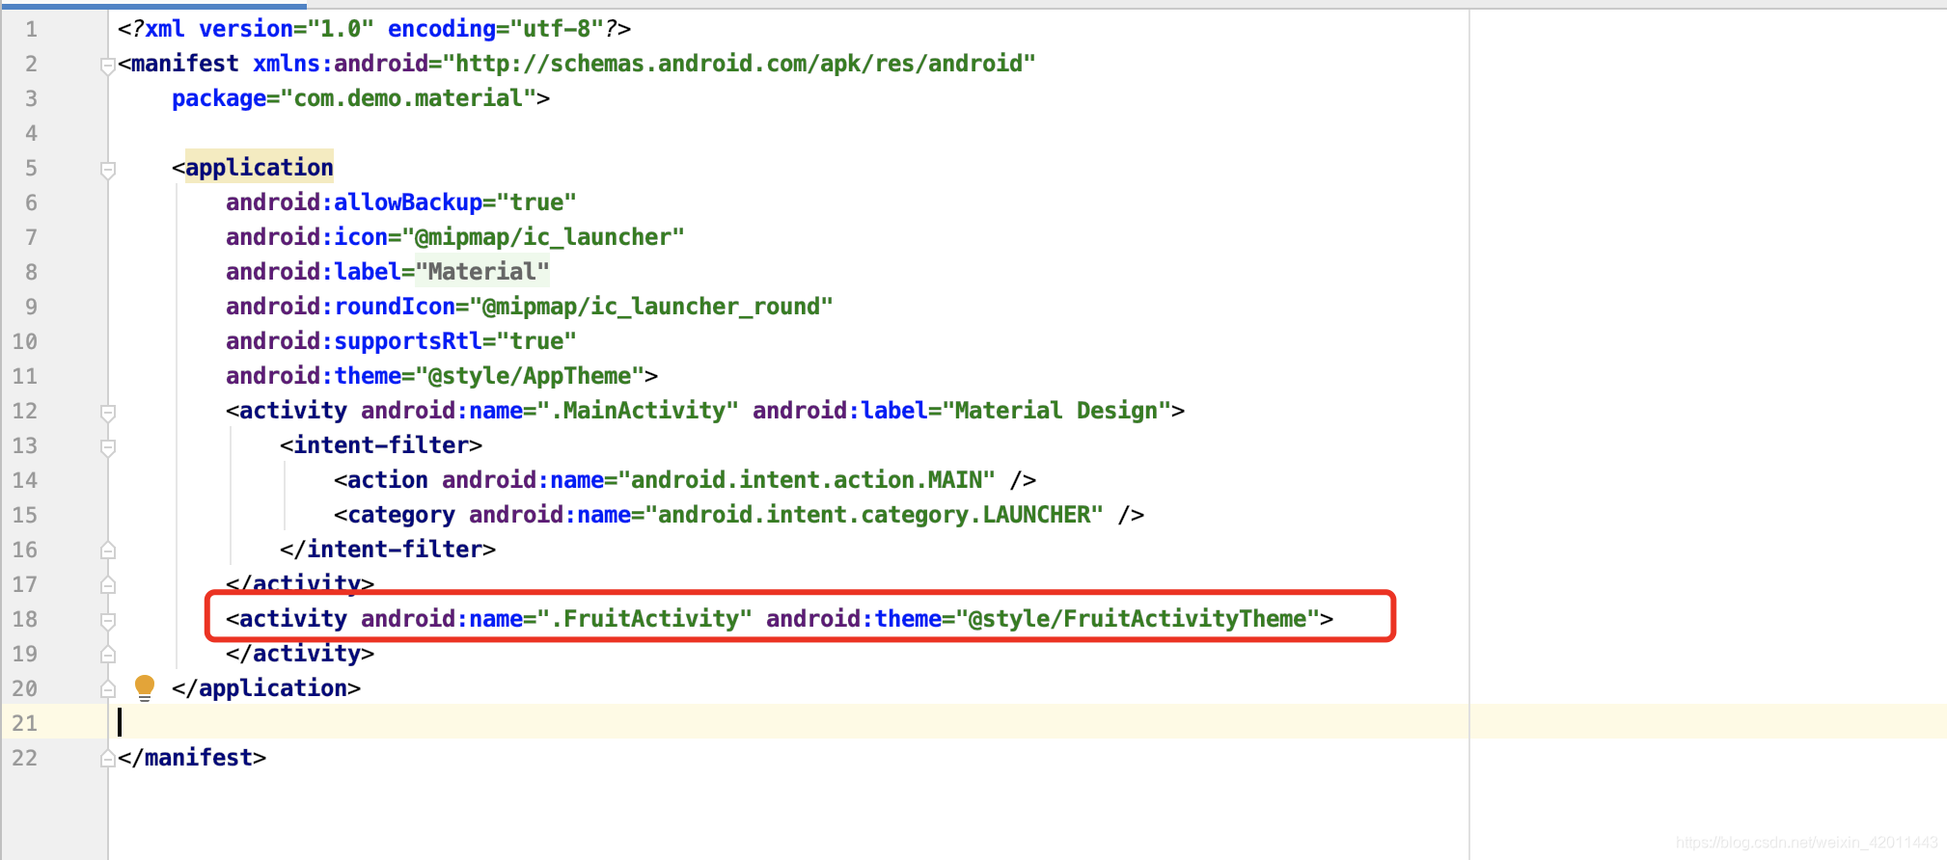The image size is (1947, 860).
Task: Click the fold end marker on line 16
Action: 107,551
